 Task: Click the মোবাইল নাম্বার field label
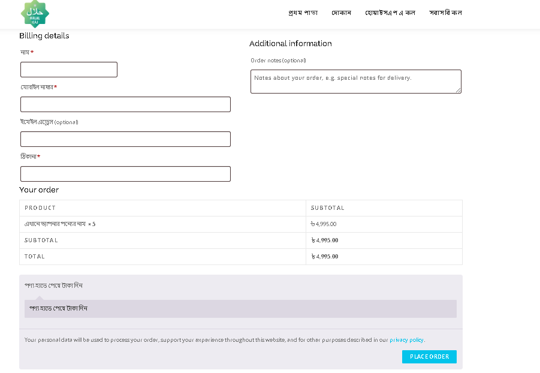click(37, 88)
